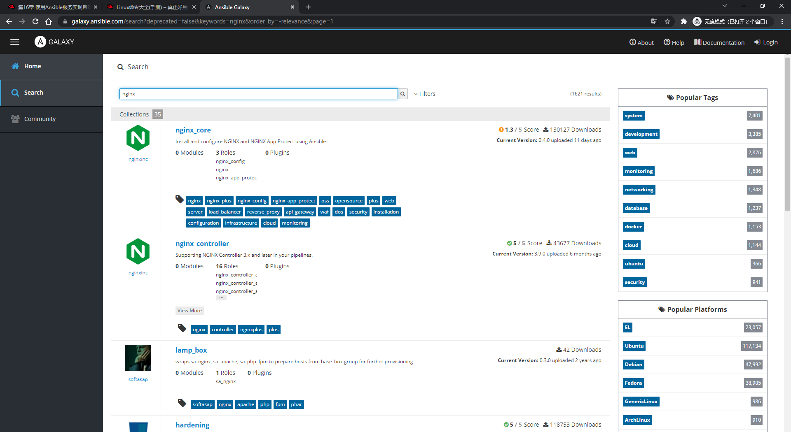Image resolution: width=791 pixels, height=432 pixels.
Task: Open the nginx_controller collection
Action: coord(202,244)
